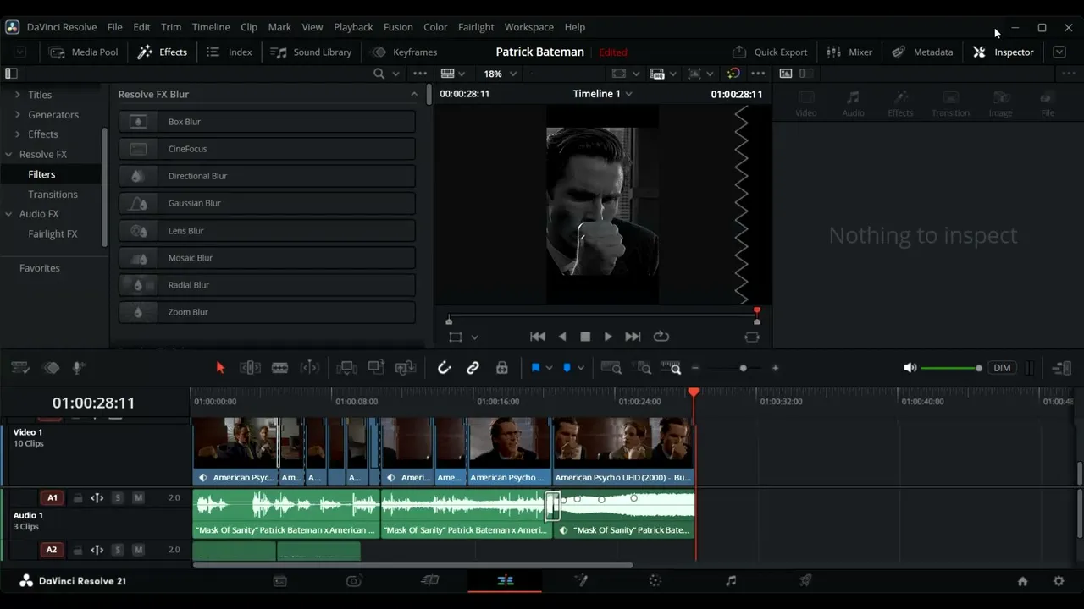Image resolution: width=1084 pixels, height=609 pixels.
Task: Open the flag color dropdown arrow
Action: coord(550,368)
